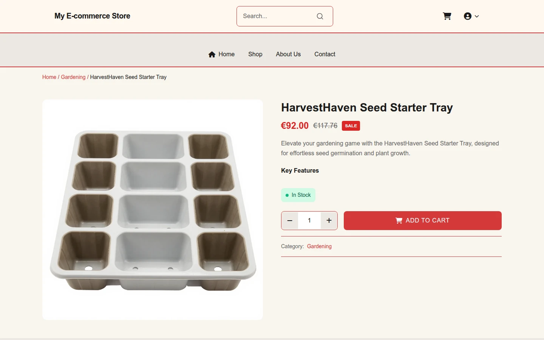The width and height of the screenshot is (544, 340).
Task: Click the search magnifier icon
Action: 320,16
